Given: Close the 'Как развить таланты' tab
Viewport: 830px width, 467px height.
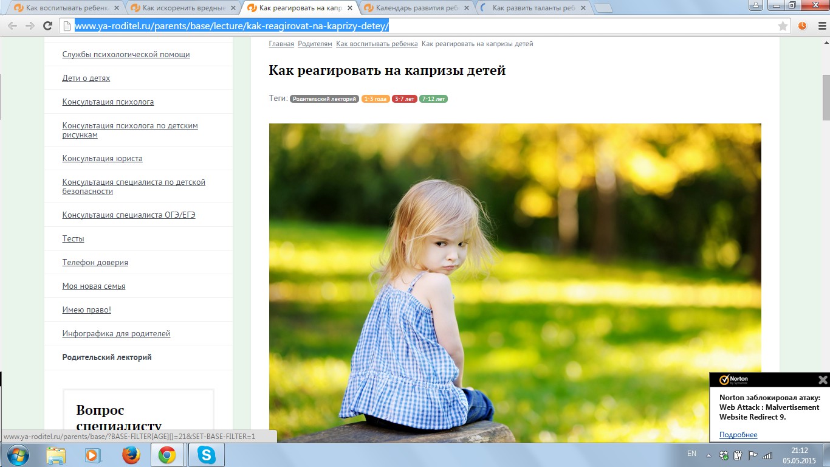Looking at the screenshot, I should coord(582,9).
